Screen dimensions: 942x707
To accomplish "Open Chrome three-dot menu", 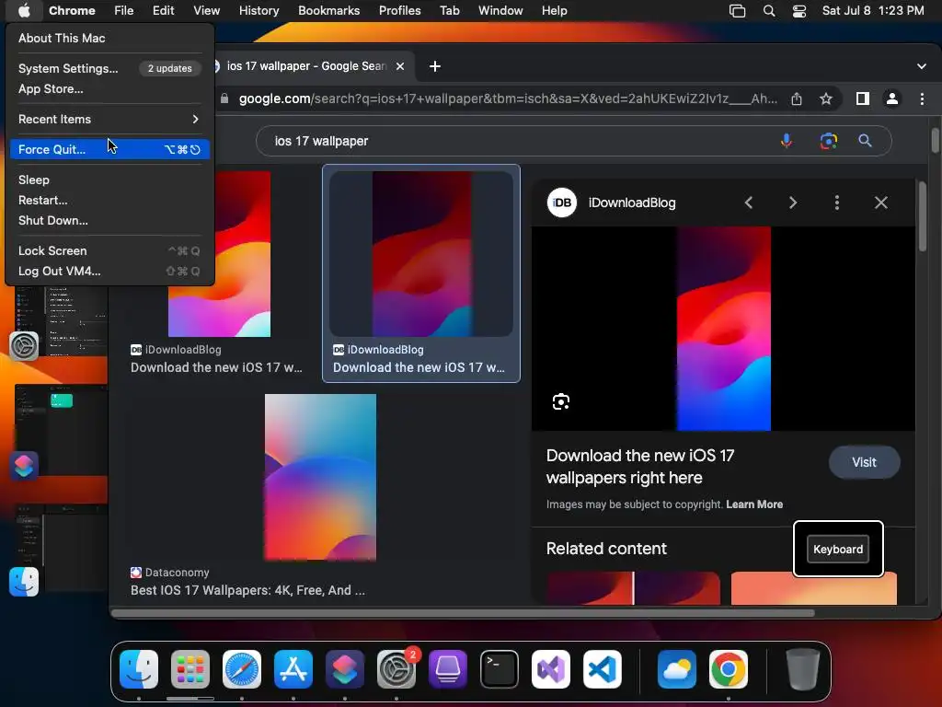I will coord(922,99).
